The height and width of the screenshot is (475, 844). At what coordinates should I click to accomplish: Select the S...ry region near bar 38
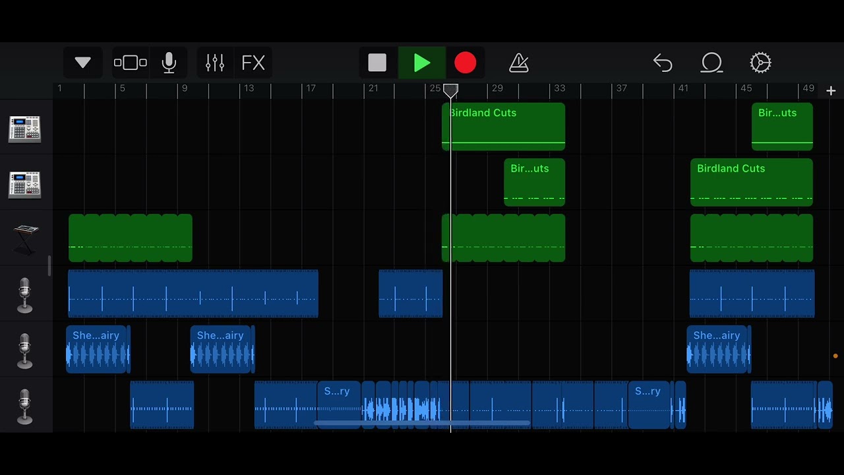click(x=649, y=405)
